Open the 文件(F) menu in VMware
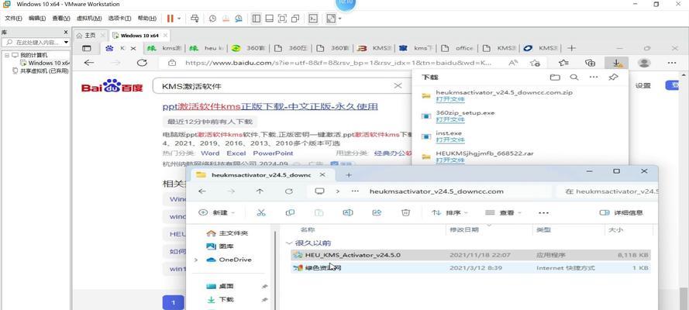689x310 pixels. pyautogui.click(x=13, y=19)
